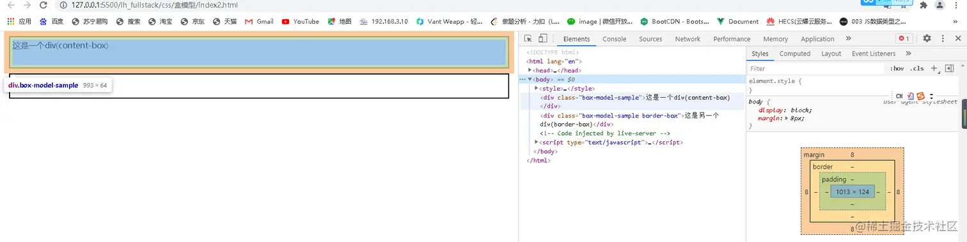Open the YouTube bookmark
This screenshot has height=242, width=967.
point(300,21)
